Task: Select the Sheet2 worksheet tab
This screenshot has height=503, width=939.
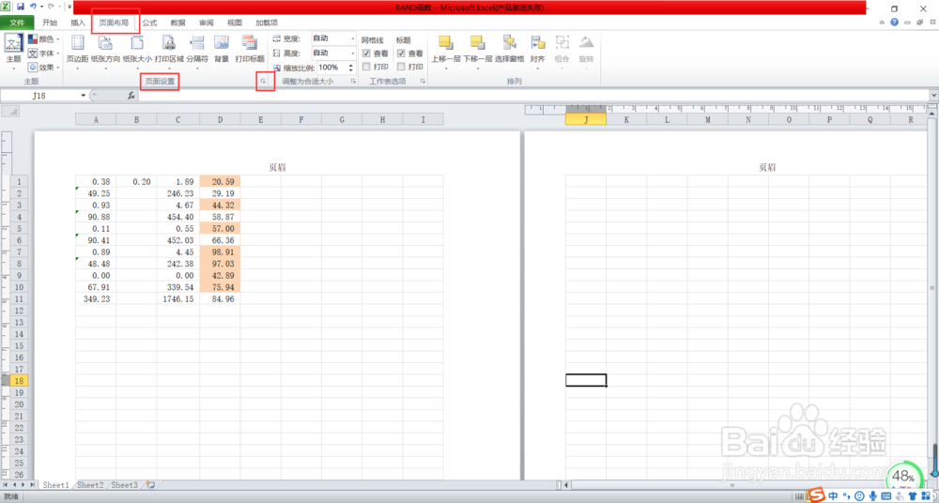Action: pyautogui.click(x=90, y=485)
